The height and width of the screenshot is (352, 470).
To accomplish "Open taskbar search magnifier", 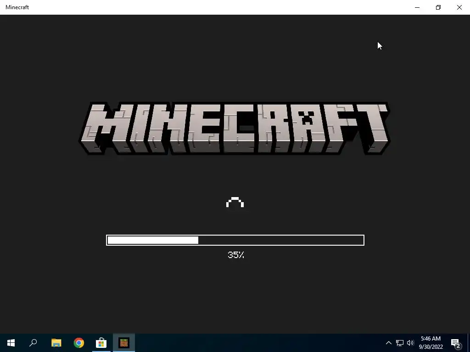I will (x=33, y=343).
